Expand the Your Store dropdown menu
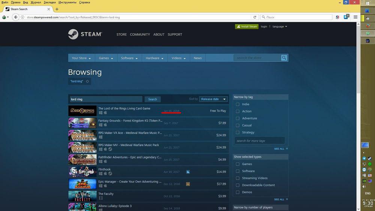This screenshot has height=211, width=375. coord(81,58)
